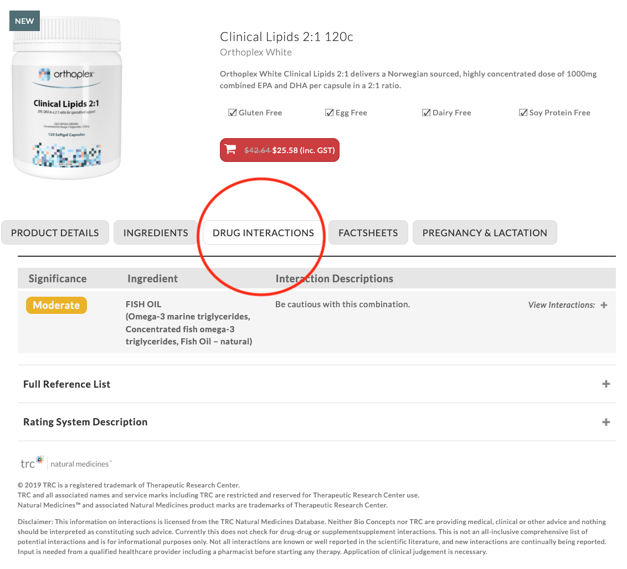
Task: Add Clinical Lipids to cart for $25.58
Action: point(279,150)
